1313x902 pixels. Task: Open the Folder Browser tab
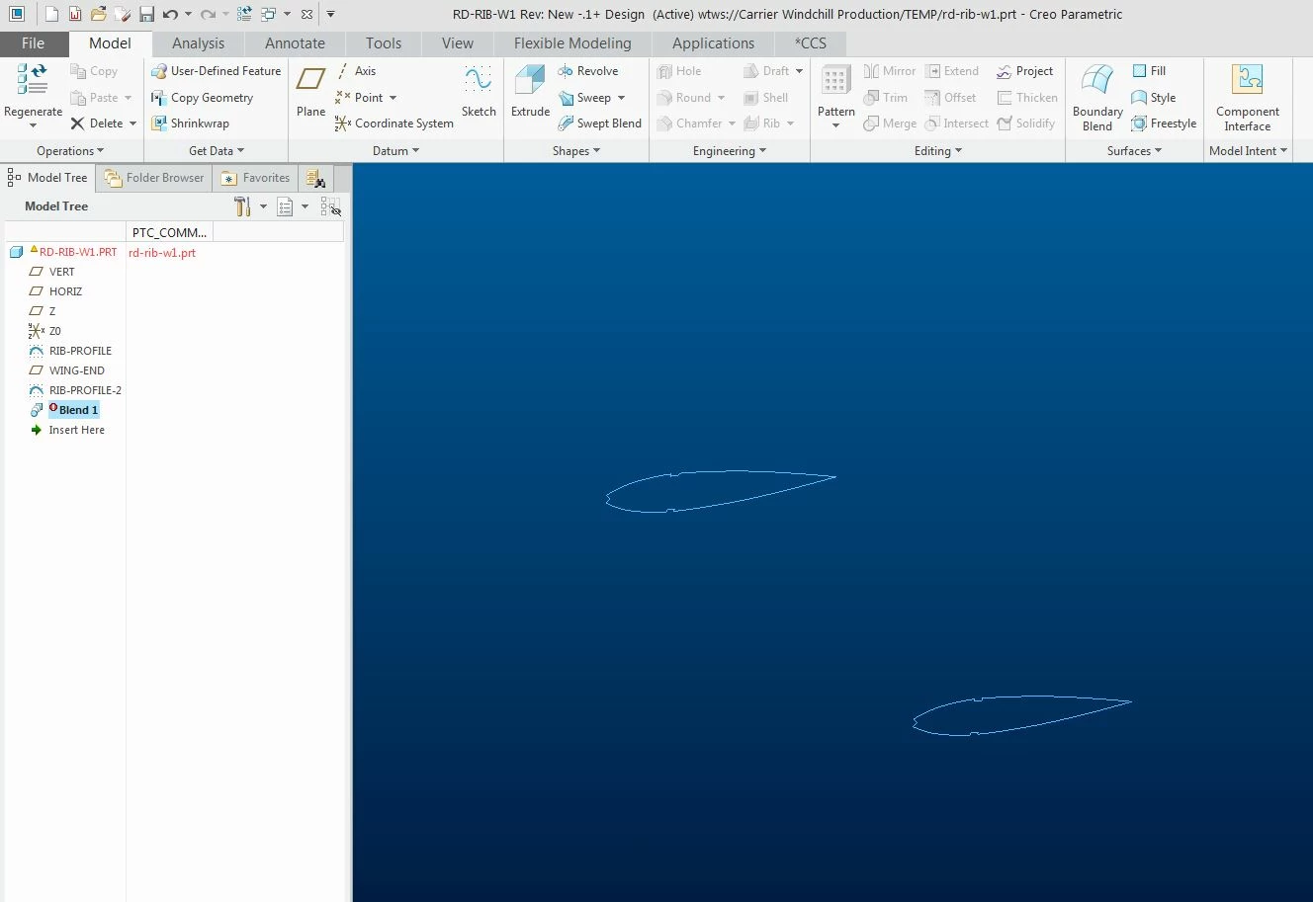click(154, 178)
